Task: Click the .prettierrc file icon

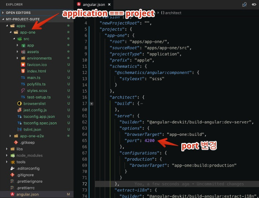Action: point(12,188)
